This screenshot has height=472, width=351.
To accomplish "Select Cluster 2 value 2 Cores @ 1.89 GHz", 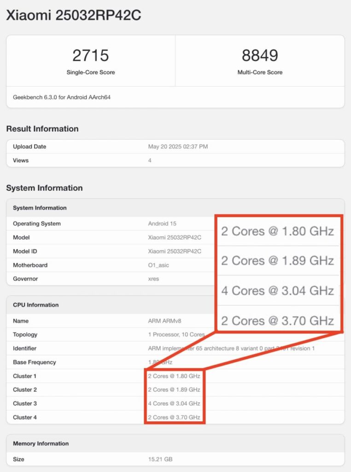I will (x=174, y=389).
